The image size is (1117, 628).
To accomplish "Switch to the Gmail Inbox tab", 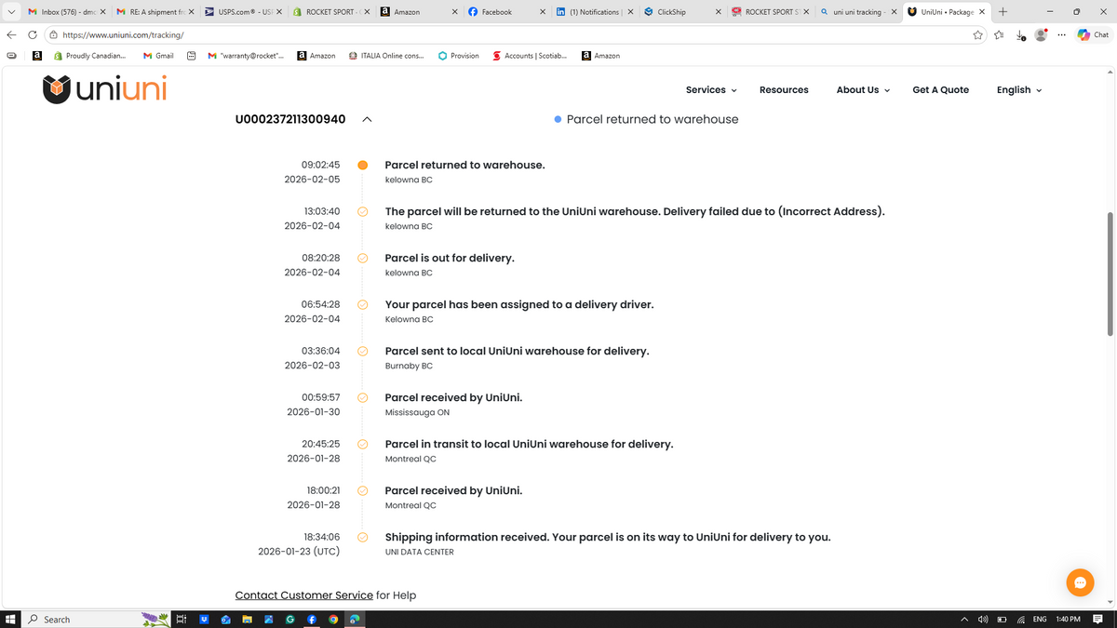I will tap(65, 12).
